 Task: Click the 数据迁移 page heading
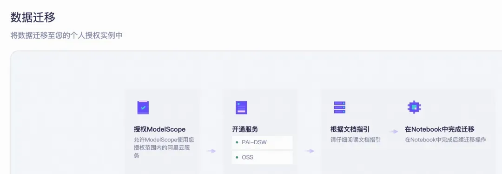point(33,17)
